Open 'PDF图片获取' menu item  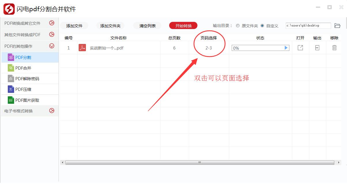[29, 100]
